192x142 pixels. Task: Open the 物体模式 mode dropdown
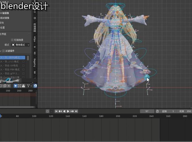click(20, 45)
